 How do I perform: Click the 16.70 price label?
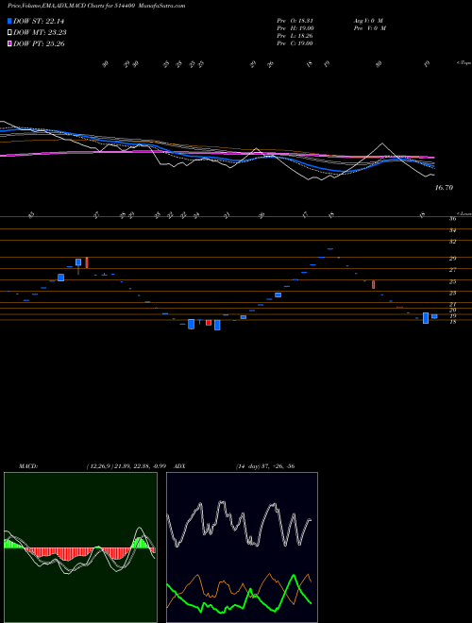pos(444,188)
